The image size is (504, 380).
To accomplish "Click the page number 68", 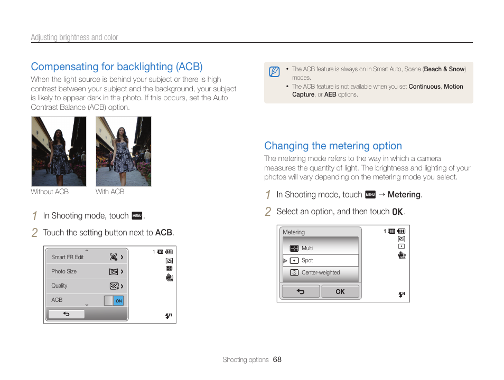I will click(277, 360).
